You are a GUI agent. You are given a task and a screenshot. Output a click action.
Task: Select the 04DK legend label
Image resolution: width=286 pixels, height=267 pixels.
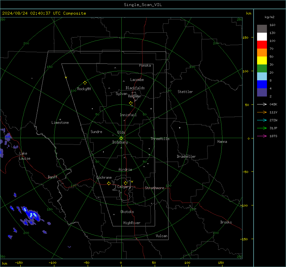[x=273, y=104]
